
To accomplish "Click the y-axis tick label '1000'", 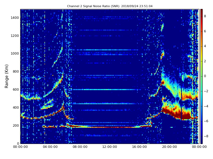I will click(15, 54).
